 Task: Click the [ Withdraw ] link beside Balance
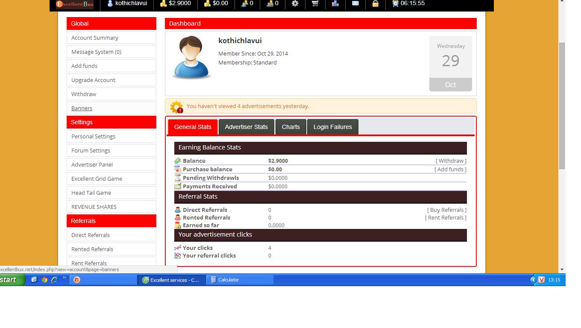pyautogui.click(x=451, y=161)
